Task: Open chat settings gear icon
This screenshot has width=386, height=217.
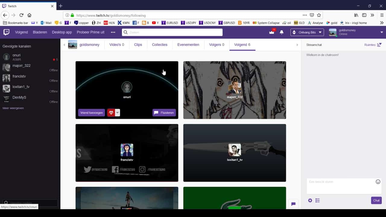Action: click(310, 200)
